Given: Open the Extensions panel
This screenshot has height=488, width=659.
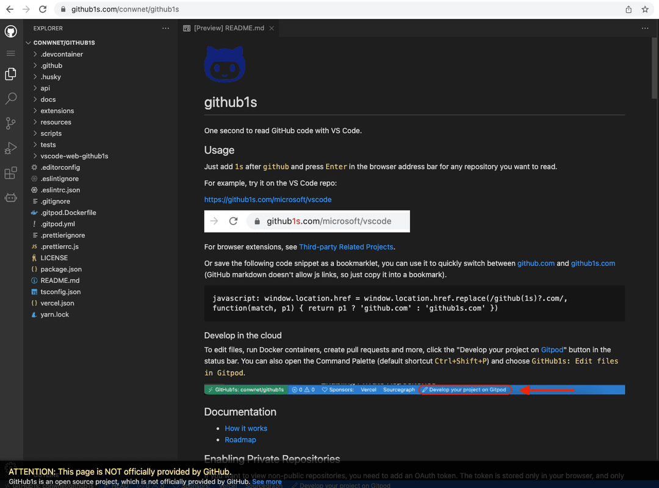Looking at the screenshot, I should [x=10, y=173].
